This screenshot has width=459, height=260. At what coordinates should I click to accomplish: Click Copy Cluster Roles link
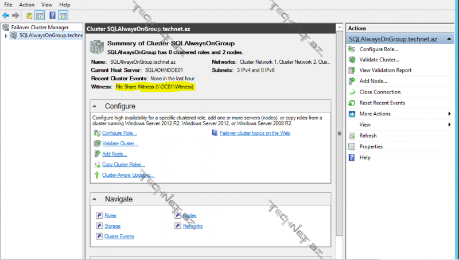123,165
